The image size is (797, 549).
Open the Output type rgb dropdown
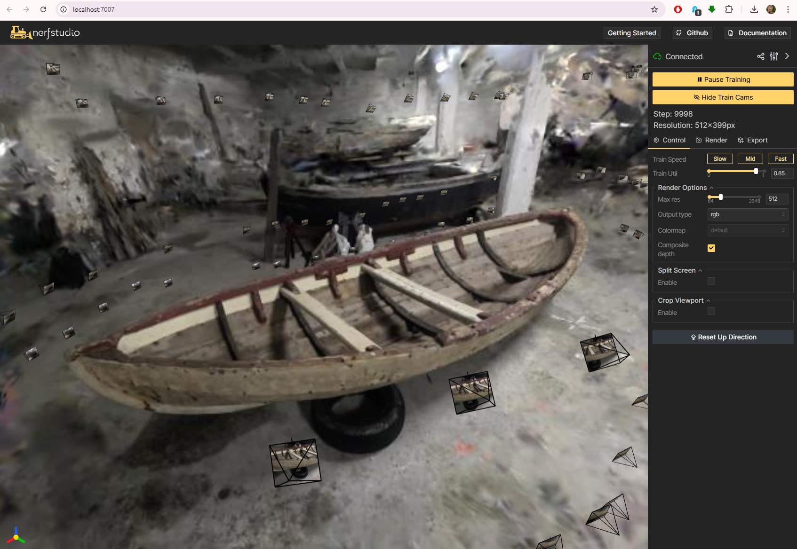click(747, 214)
